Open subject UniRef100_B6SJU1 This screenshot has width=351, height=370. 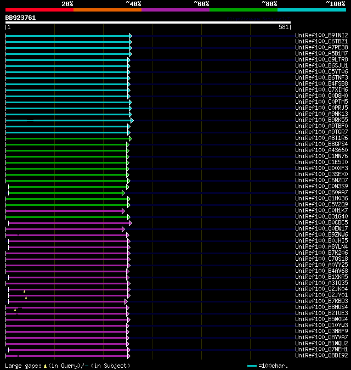tap(321, 65)
